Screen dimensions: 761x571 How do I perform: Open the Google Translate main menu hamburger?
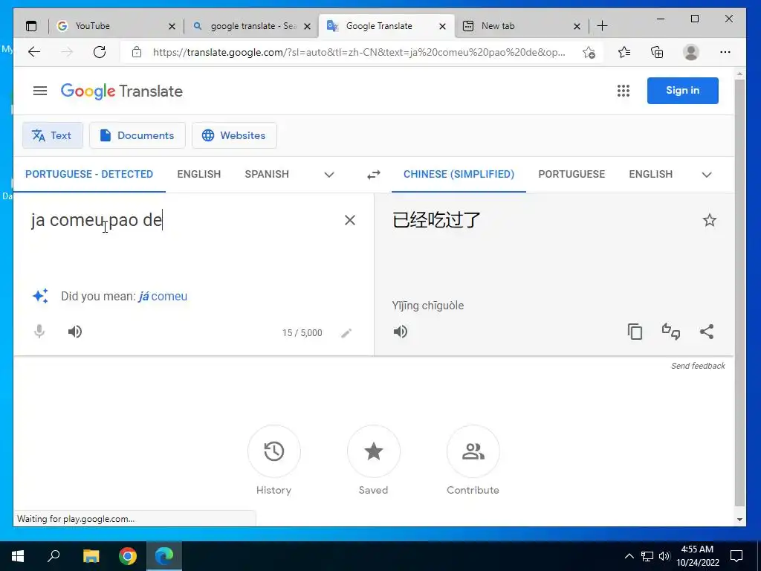(x=40, y=91)
